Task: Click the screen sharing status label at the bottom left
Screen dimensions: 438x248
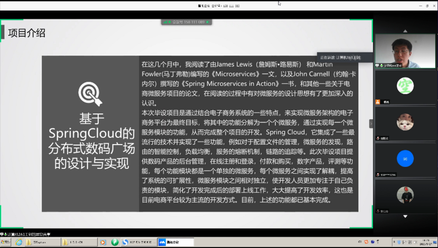Action: [25, 234]
